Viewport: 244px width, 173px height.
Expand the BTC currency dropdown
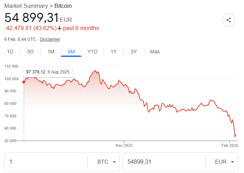point(104,162)
